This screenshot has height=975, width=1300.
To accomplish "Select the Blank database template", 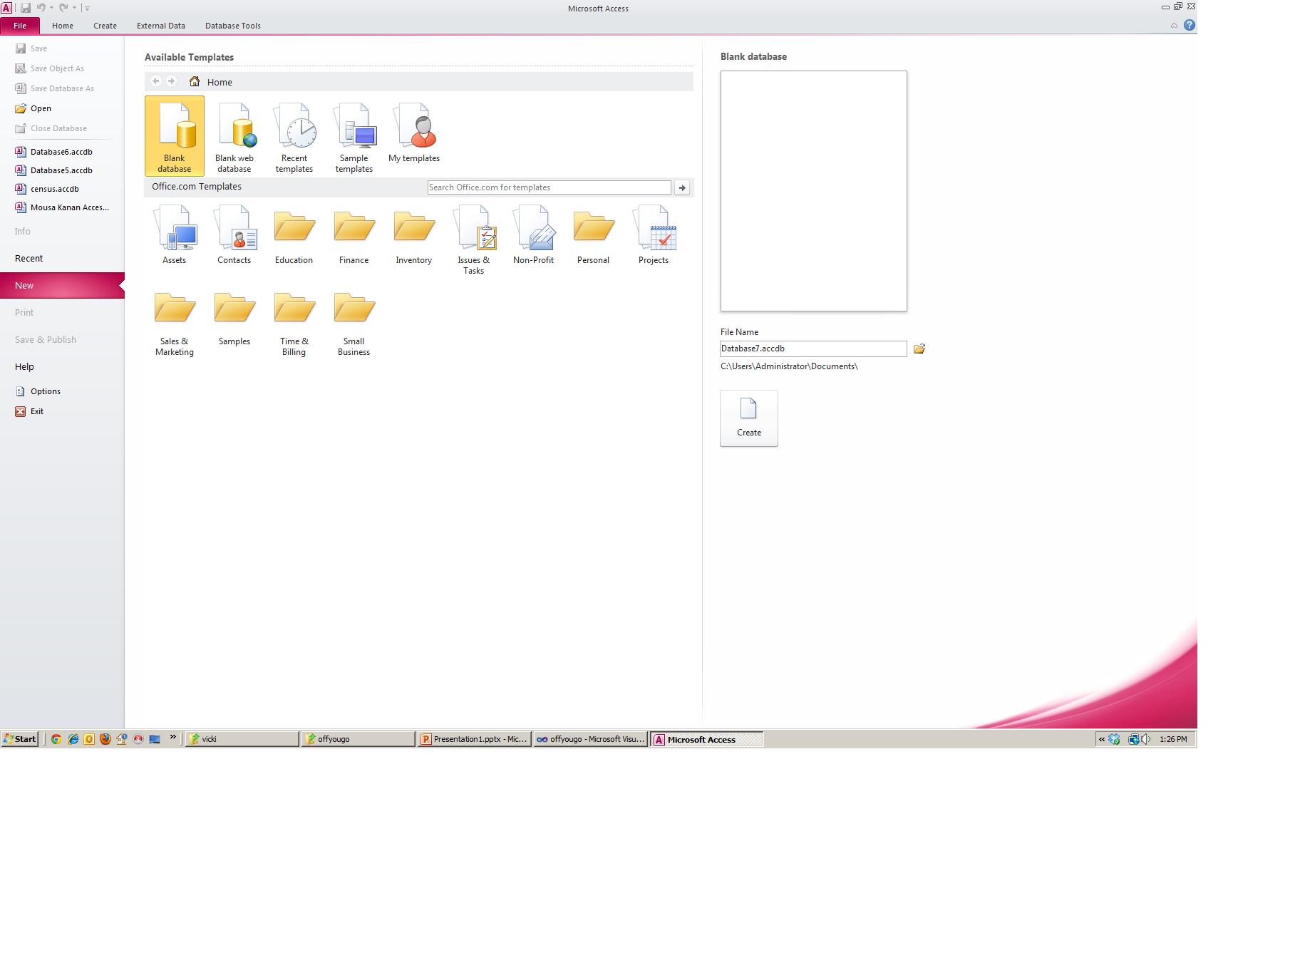I will 174,136.
